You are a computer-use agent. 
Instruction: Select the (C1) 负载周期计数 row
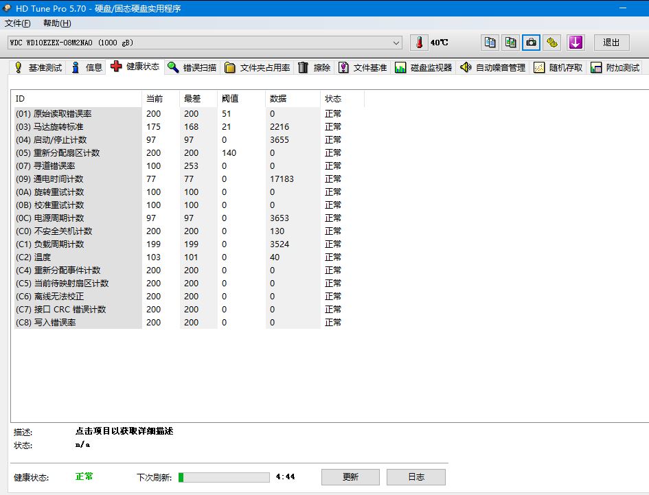(188, 244)
